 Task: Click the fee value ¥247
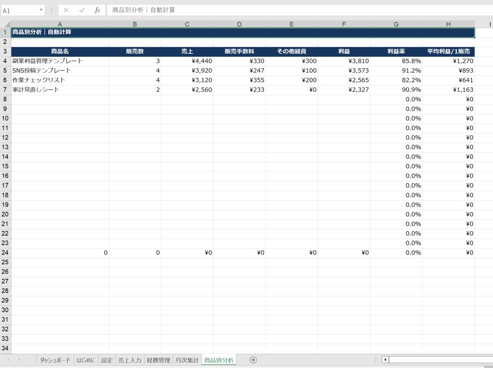pyautogui.click(x=239, y=71)
